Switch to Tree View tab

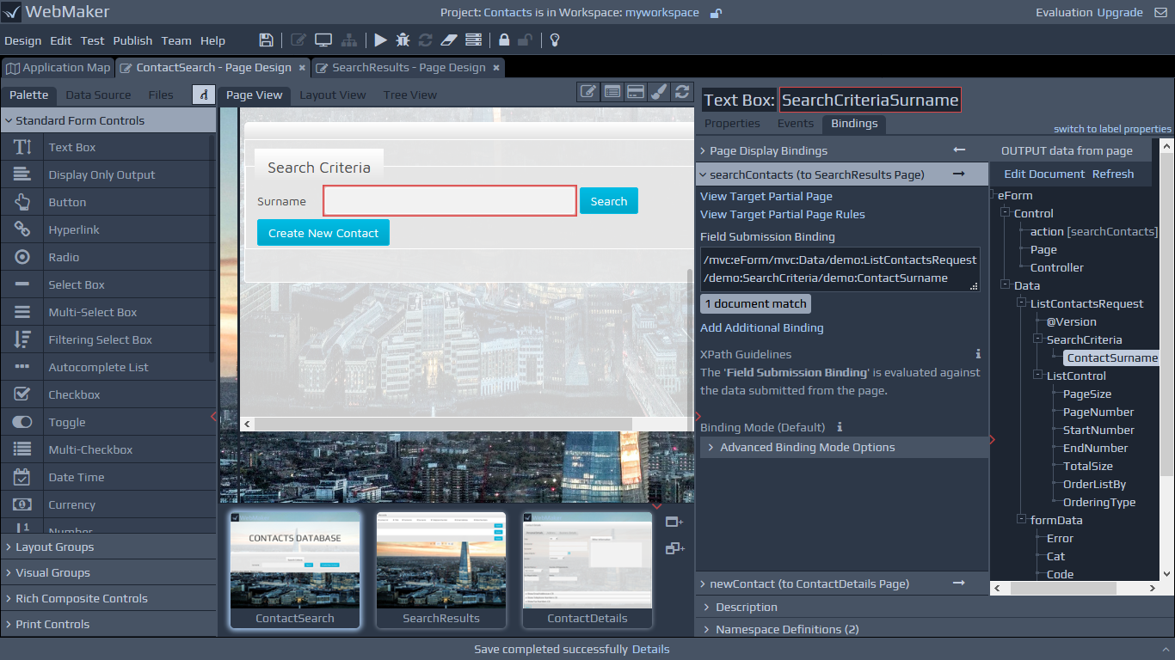(410, 95)
